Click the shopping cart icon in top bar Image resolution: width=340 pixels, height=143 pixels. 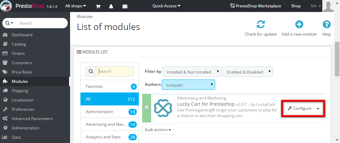coord(98,6)
